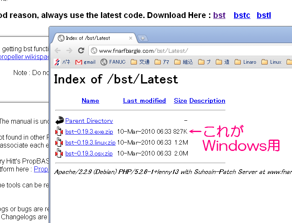Open the gmail bookmark
The image size is (292, 223).
pyautogui.click(x=85, y=62)
